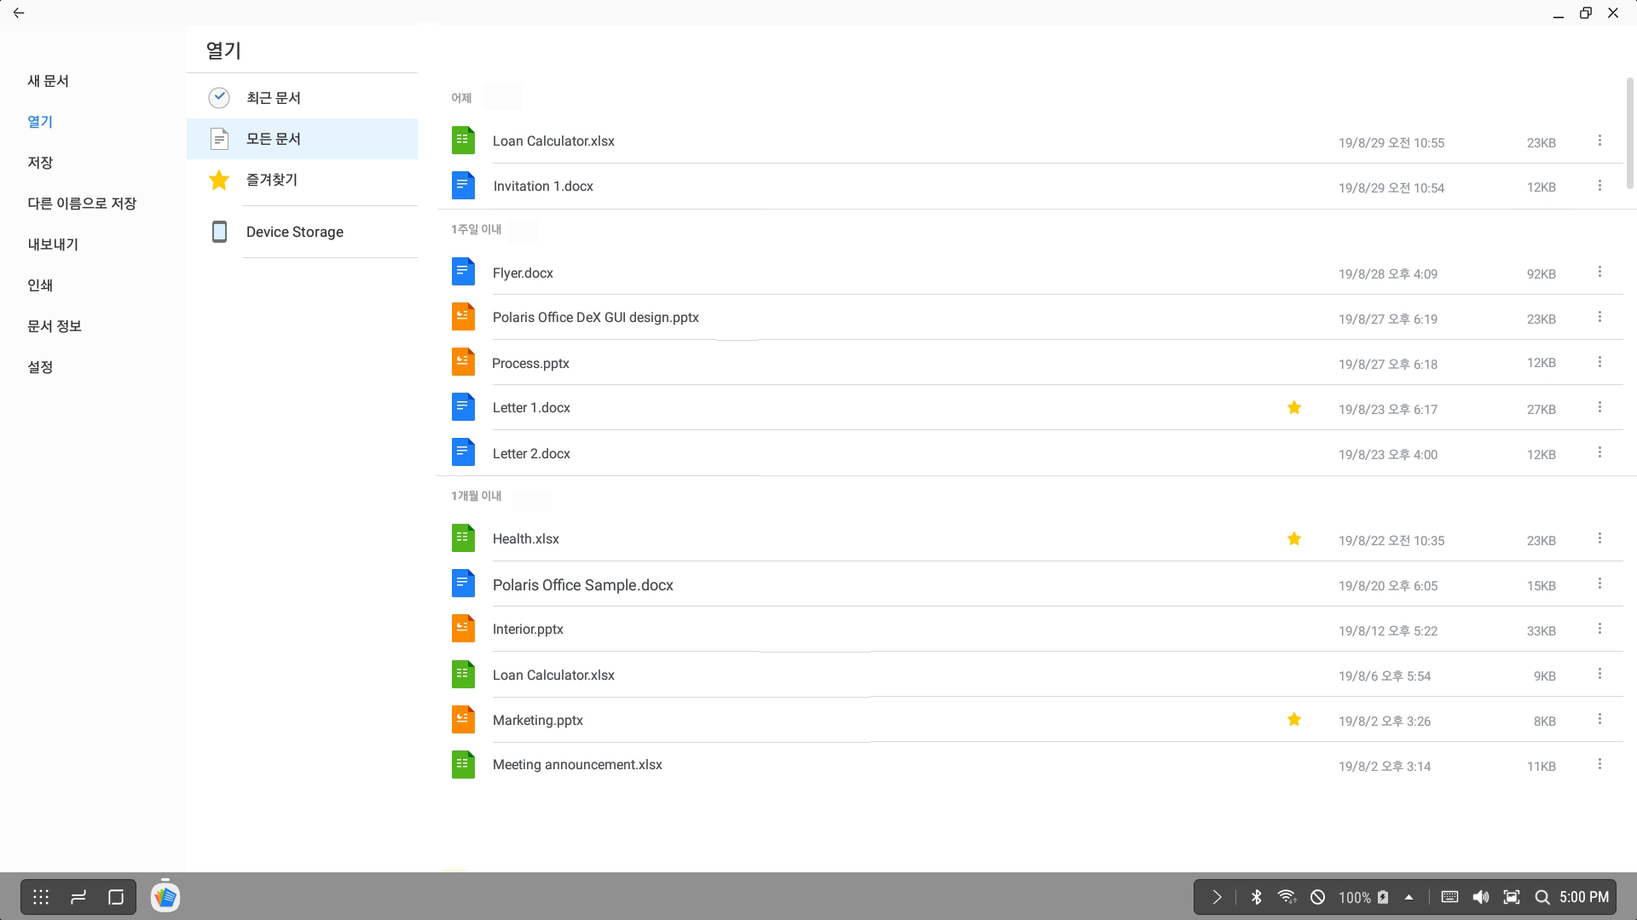This screenshot has height=920, width=1637.
Task: Choose 다른 이름으로 저장
Action: tap(82, 204)
